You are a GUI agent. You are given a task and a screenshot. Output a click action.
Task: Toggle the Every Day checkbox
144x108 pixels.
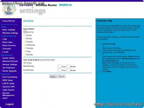24,32
